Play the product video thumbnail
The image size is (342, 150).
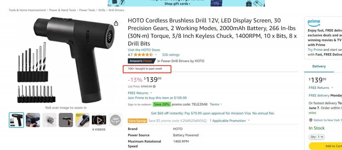click(99, 120)
